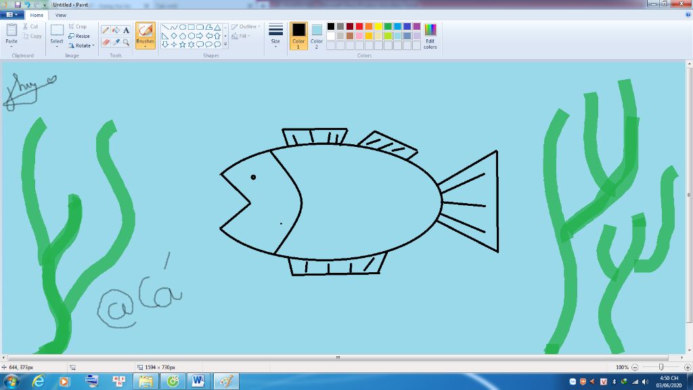Open the Resize dialog

point(79,37)
